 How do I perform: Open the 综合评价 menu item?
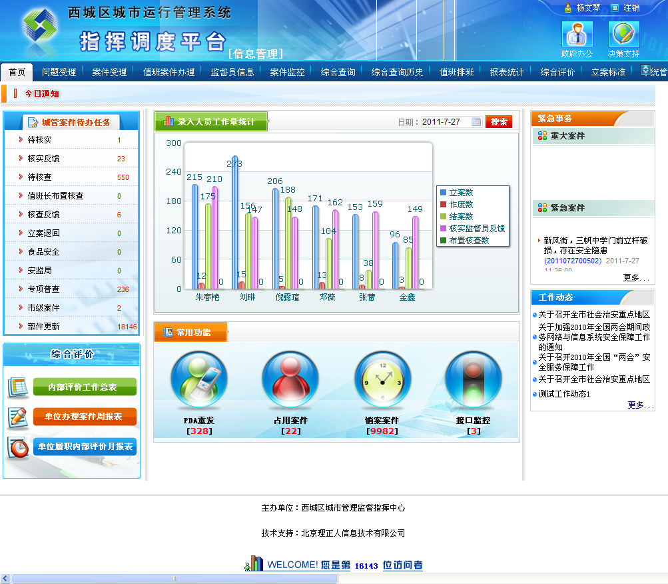coord(557,72)
